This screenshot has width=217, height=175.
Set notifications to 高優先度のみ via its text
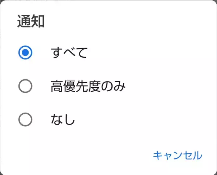pyautogui.click(x=88, y=86)
